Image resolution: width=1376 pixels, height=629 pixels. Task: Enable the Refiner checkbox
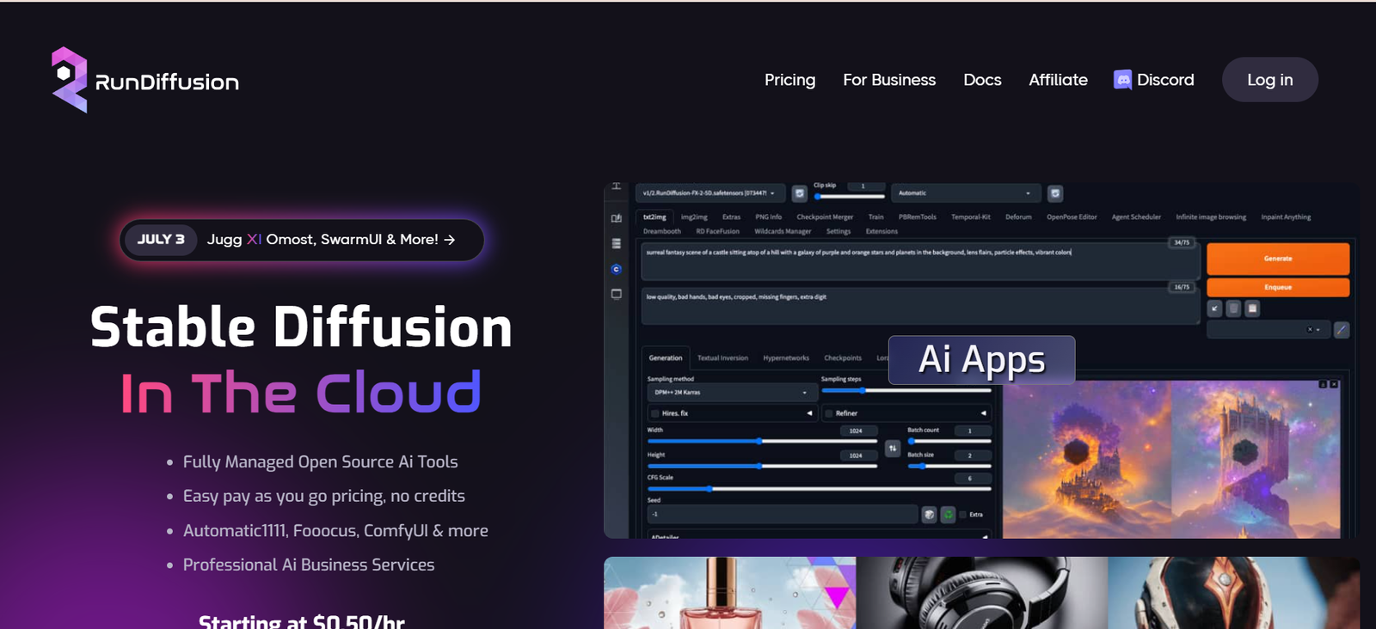click(x=829, y=413)
